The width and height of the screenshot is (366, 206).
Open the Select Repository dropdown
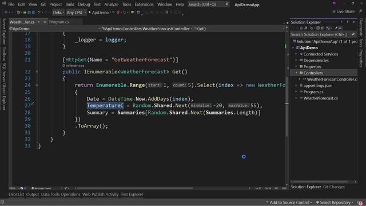(335, 203)
